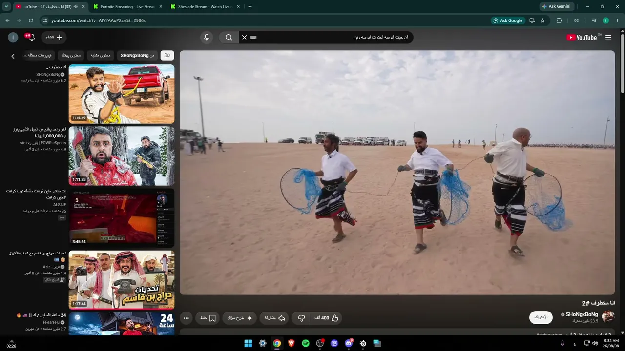Close the ShesJade Stream tab
625x351 pixels.
pyautogui.click(x=239, y=7)
